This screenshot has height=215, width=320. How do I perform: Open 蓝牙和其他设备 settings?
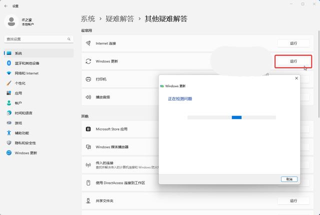(x=27, y=63)
